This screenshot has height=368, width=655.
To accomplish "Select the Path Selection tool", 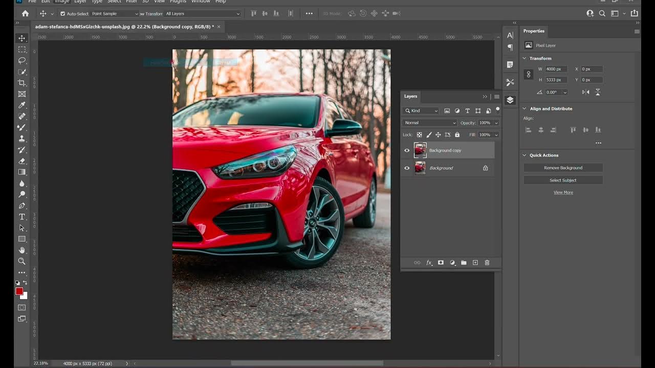I will tap(22, 228).
